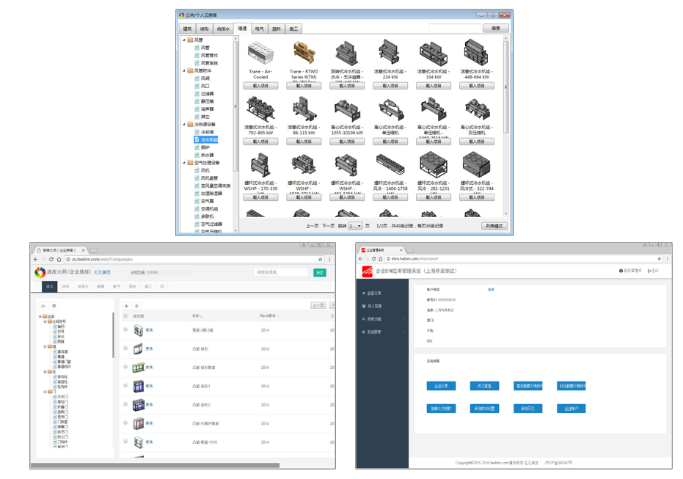Click the home icon in ebm.hwbim.com browser

[380, 259]
